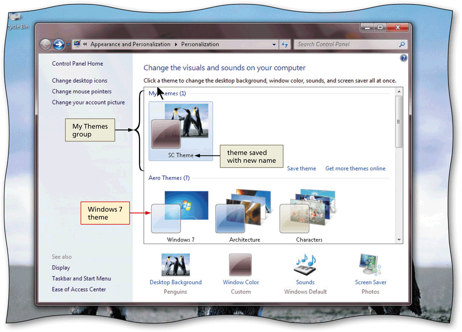Maximize the Personalization window

(x=380, y=28)
